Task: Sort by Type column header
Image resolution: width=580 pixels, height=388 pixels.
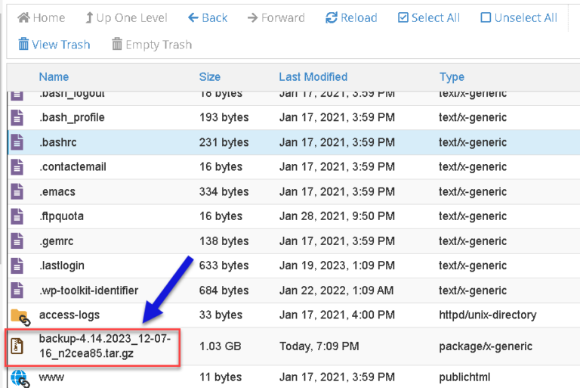Action: click(x=452, y=76)
